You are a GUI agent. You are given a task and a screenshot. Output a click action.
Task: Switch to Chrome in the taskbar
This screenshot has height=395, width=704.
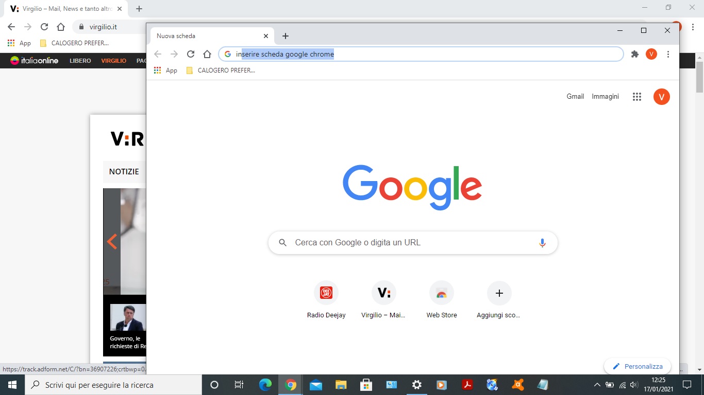coord(291,385)
